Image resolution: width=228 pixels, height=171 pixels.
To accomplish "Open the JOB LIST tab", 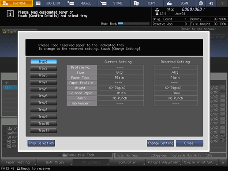I will (x=49, y=3).
